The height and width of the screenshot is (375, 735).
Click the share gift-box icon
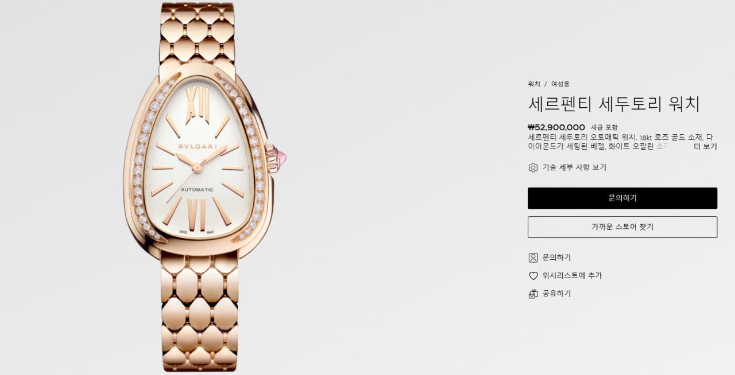pyautogui.click(x=533, y=294)
